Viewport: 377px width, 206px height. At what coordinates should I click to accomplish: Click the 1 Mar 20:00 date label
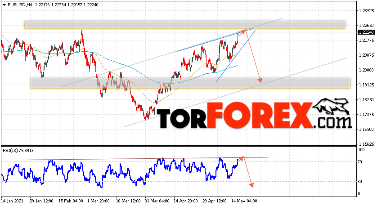pyautogui.click(x=98, y=201)
